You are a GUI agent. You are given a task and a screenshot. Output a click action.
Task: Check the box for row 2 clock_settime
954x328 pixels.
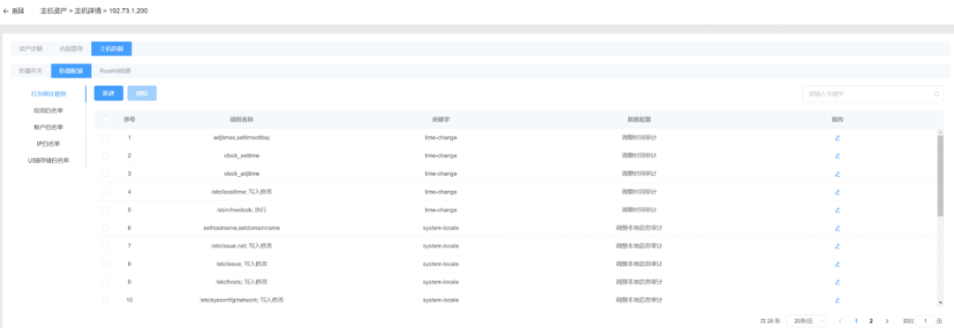pyautogui.click(x=105, y=156)
